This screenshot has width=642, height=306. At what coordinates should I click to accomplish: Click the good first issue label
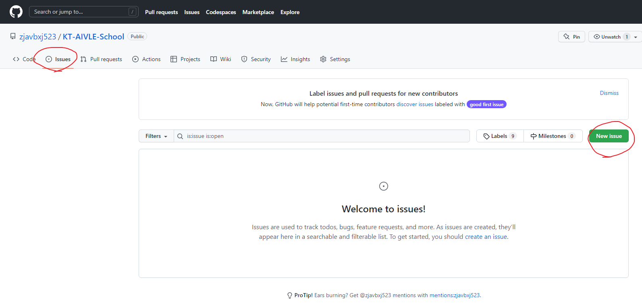click(486, 104)
